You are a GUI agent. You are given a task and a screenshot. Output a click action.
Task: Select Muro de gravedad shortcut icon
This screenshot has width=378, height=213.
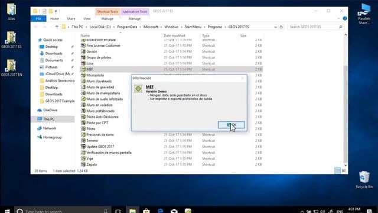coord(83,87)
